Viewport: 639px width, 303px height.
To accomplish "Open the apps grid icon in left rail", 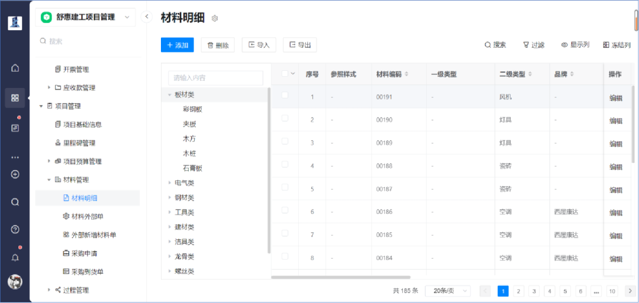I will (15, 97).
